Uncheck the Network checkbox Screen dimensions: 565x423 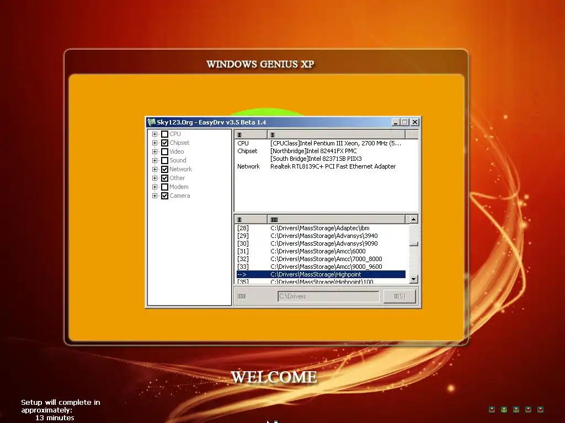164,170
